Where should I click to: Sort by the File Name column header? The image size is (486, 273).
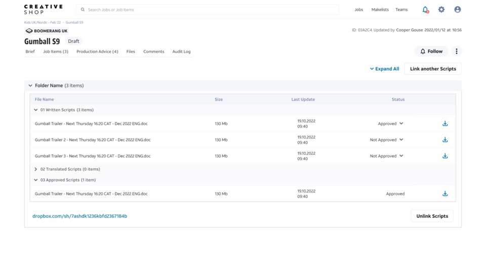point(45,100)
